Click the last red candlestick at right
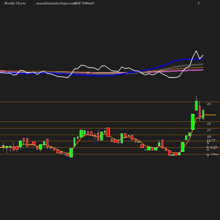 click(x=200, y=112)
